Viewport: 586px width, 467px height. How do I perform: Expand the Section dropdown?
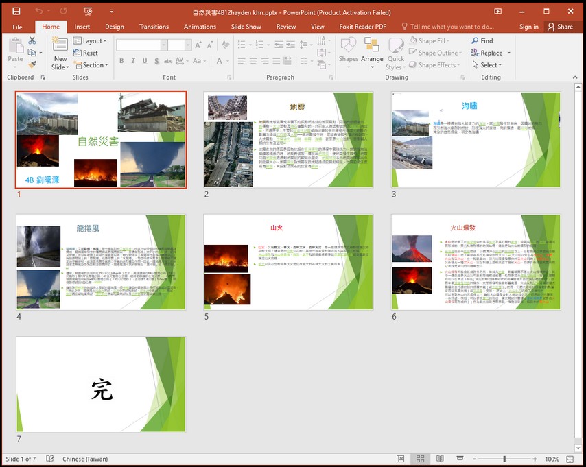(91, 65)
